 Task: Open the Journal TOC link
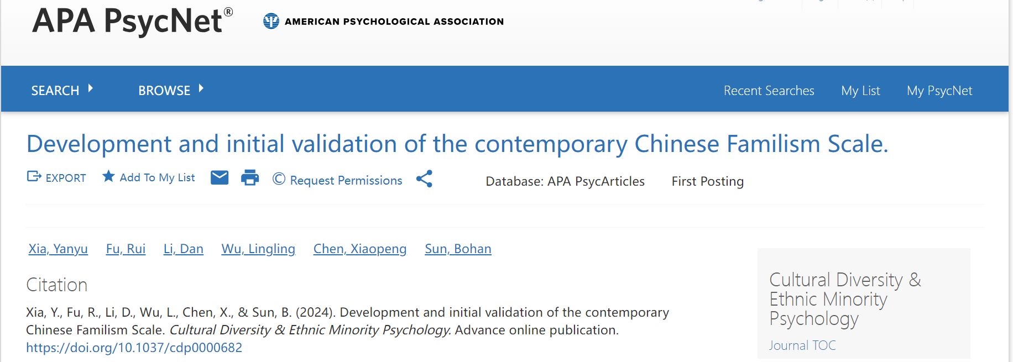[802, 345]
